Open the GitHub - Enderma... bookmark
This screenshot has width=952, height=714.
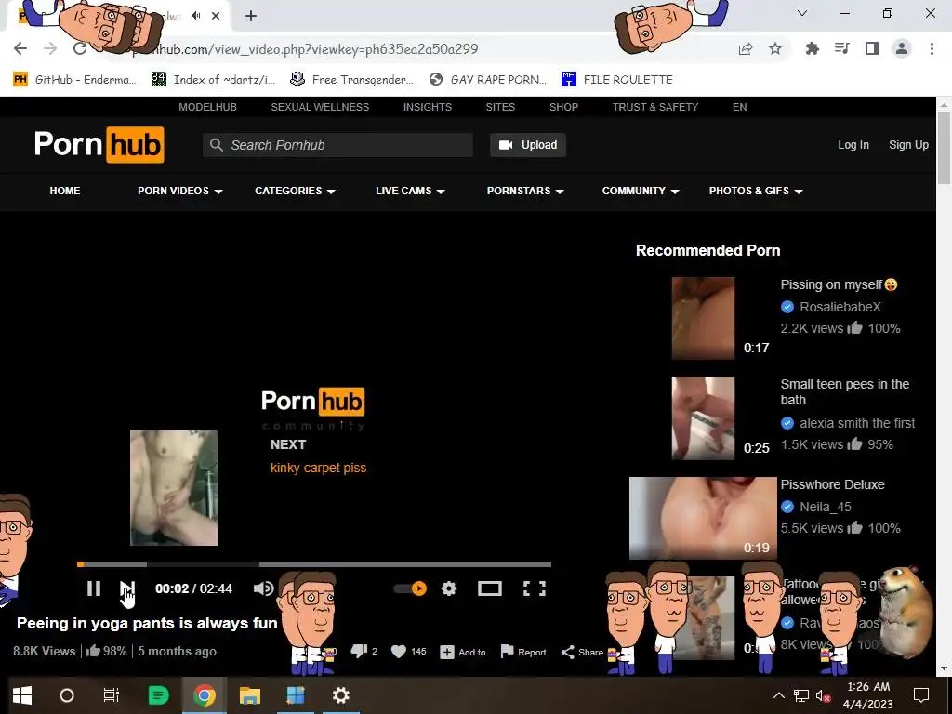tap(74, 80)
